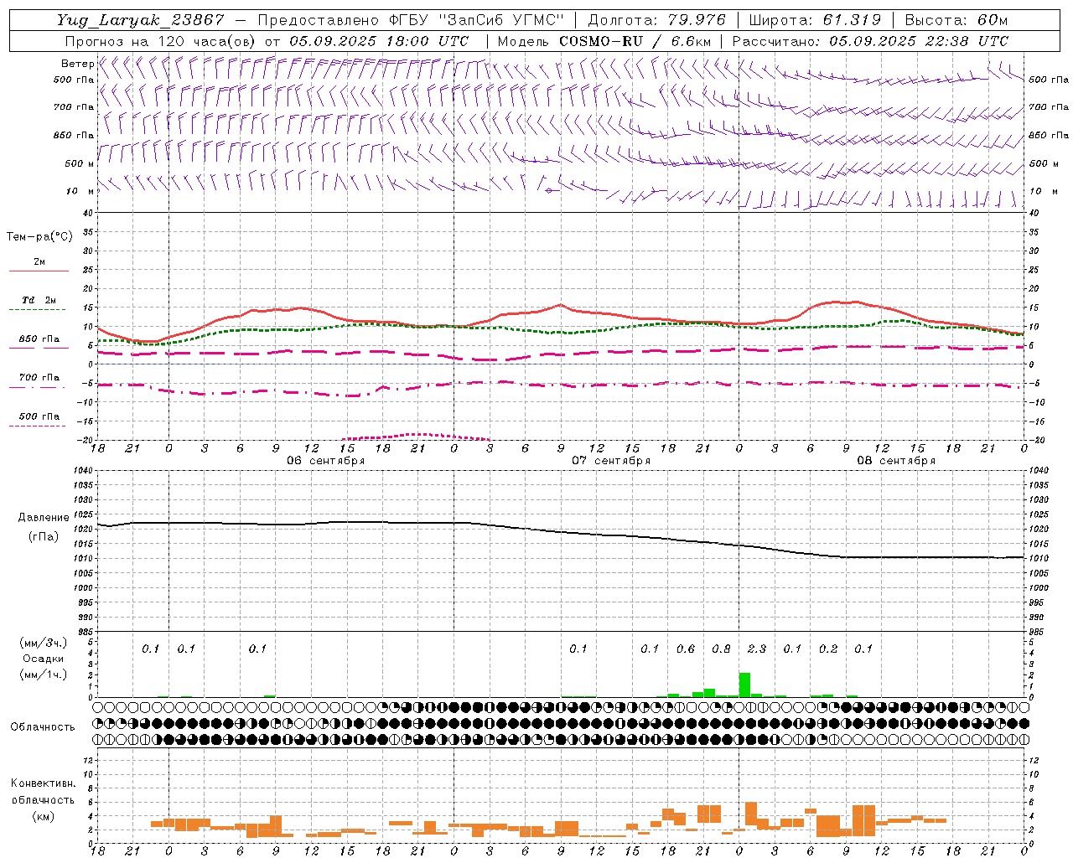Click the 2.3 precipitation value
Screen dimensions: 1073x858
(756, 649)
